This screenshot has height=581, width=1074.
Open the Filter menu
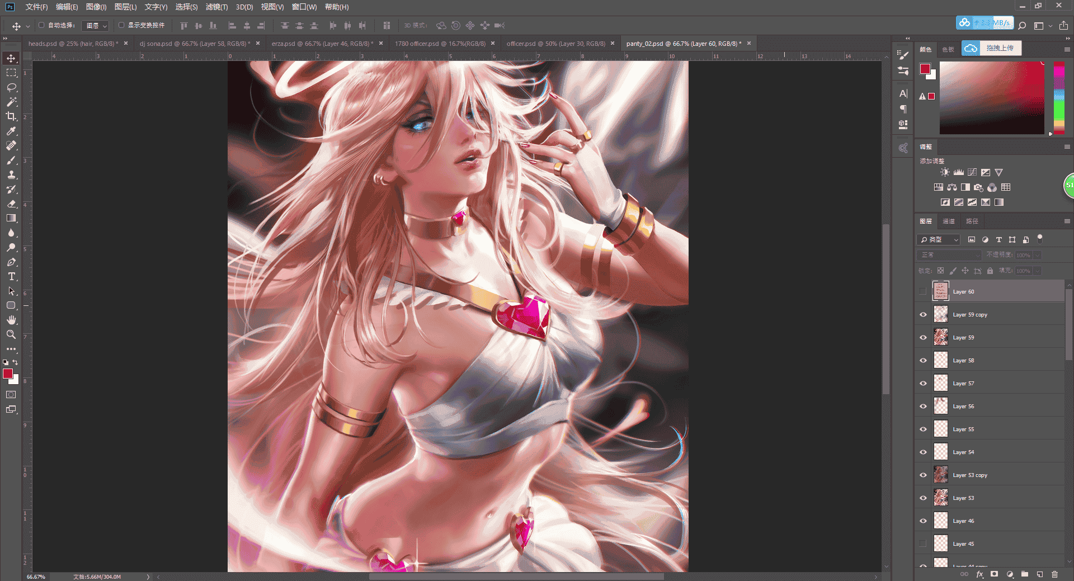(x=216, y=7)
